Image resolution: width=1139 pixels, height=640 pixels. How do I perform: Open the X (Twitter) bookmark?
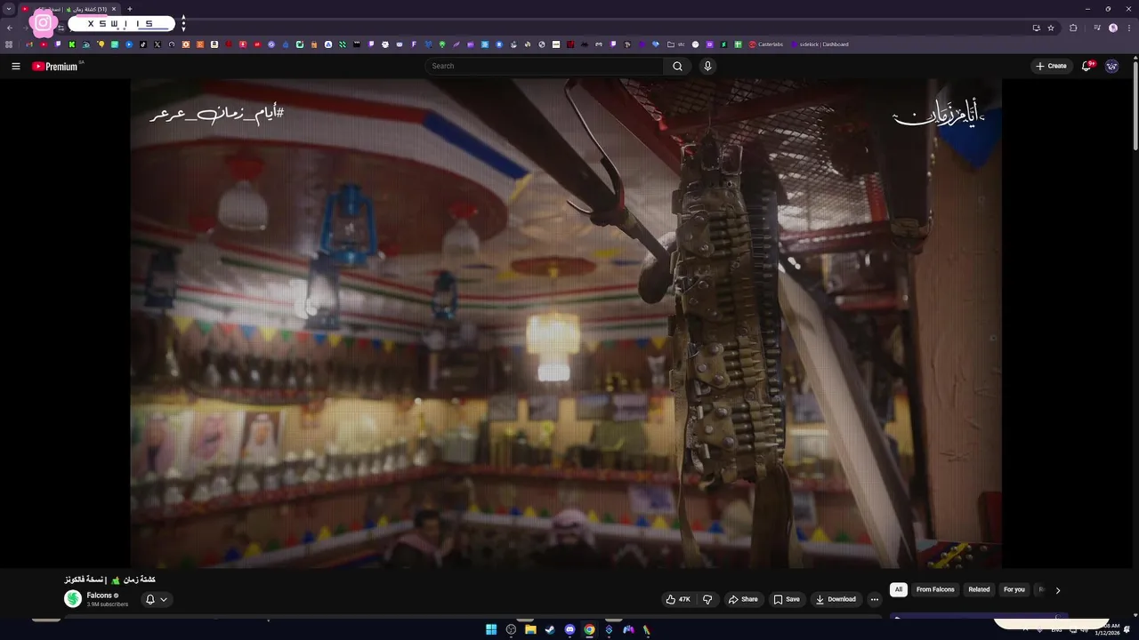158,44
